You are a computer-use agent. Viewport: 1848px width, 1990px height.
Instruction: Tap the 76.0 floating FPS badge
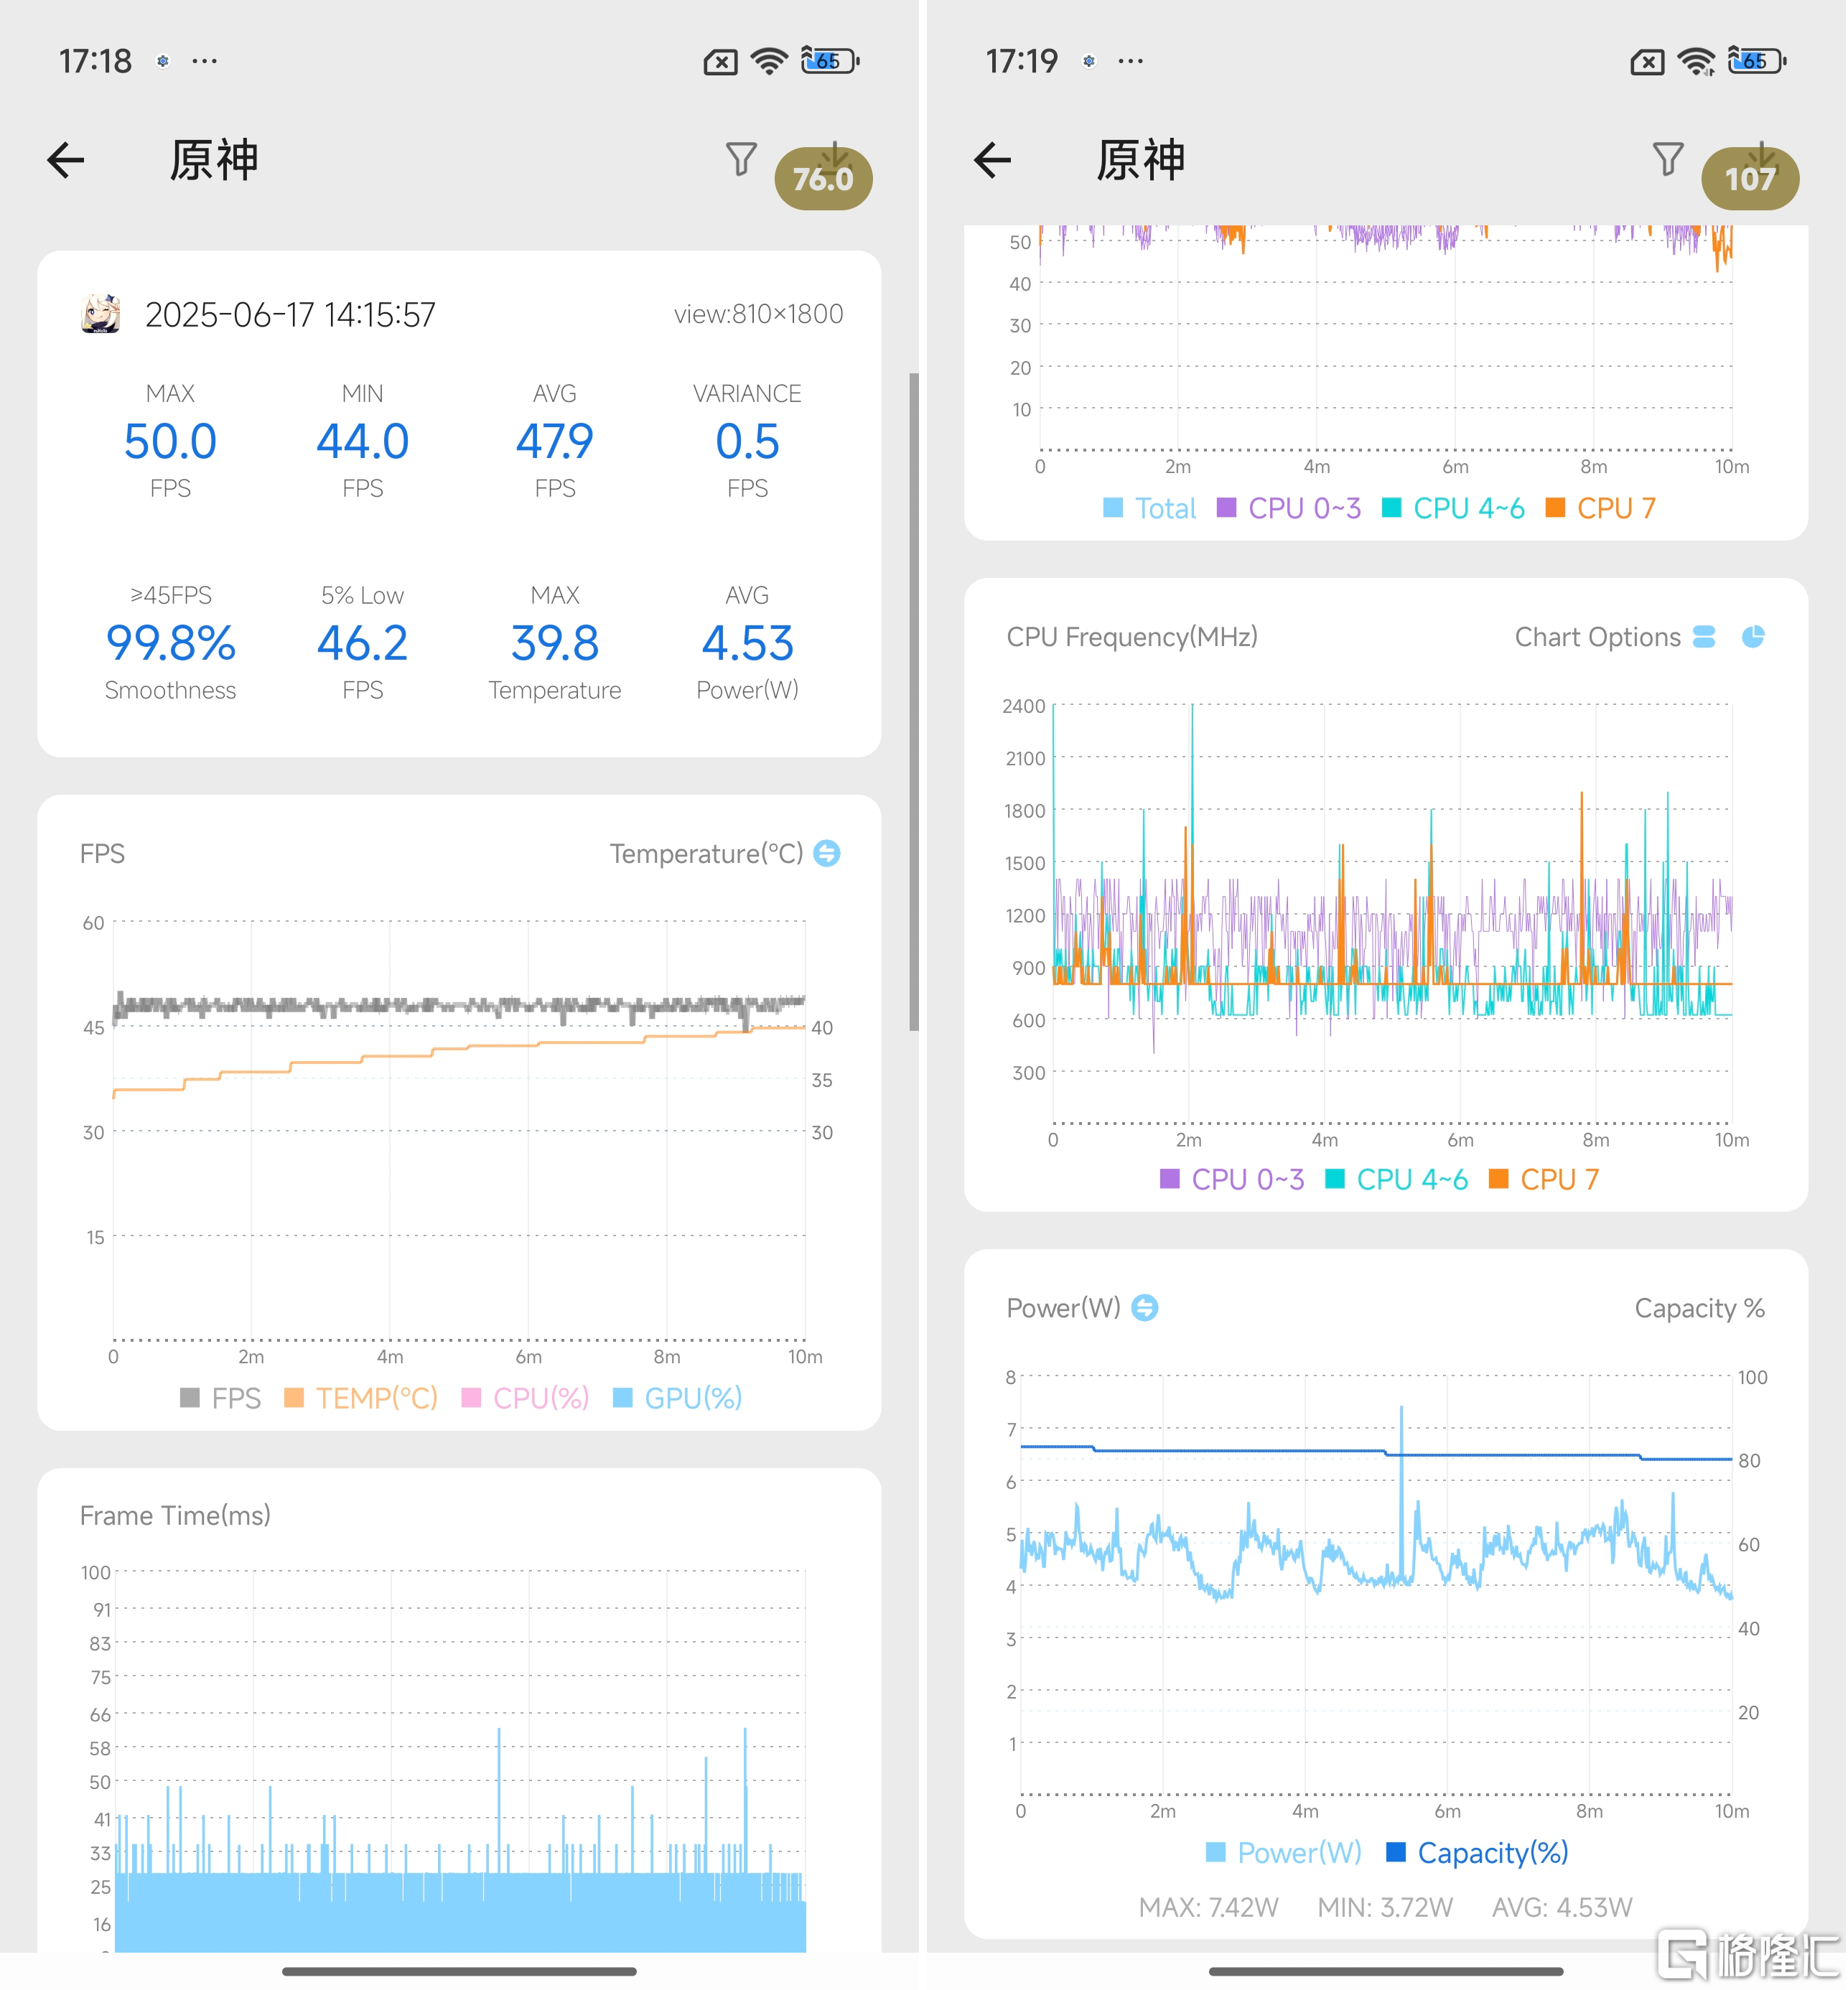823,178
